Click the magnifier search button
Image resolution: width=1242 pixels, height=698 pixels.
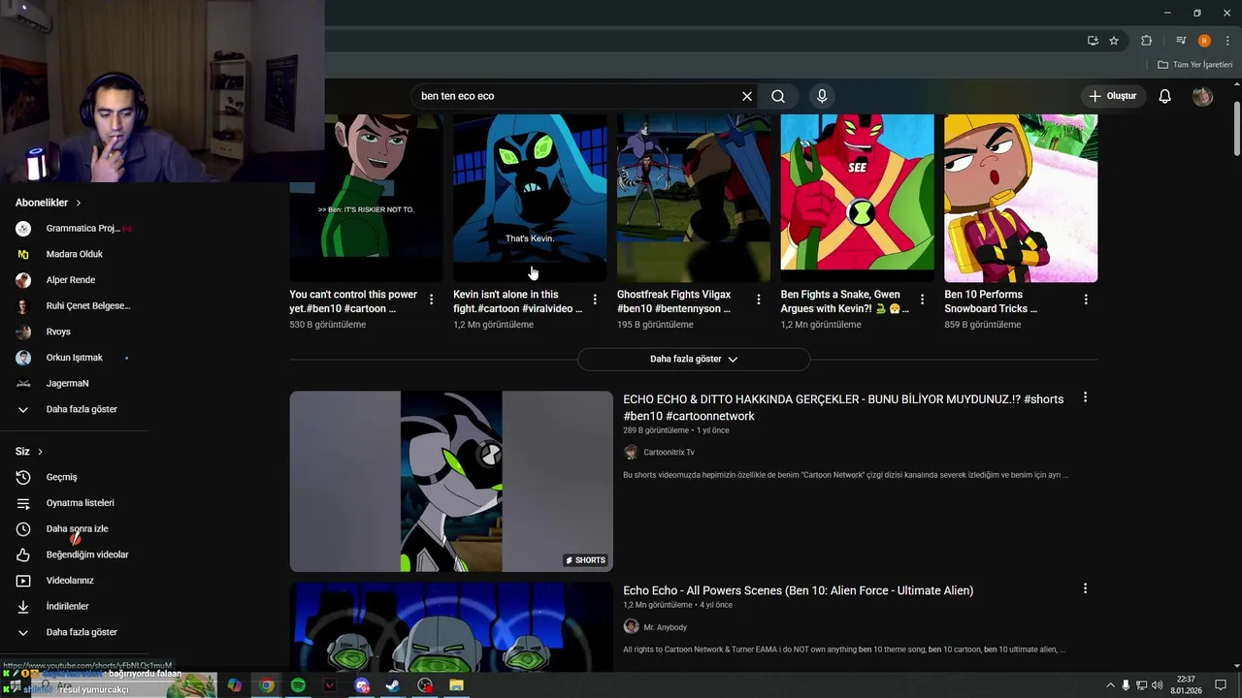pyautogui.click(x=778, y=96)
